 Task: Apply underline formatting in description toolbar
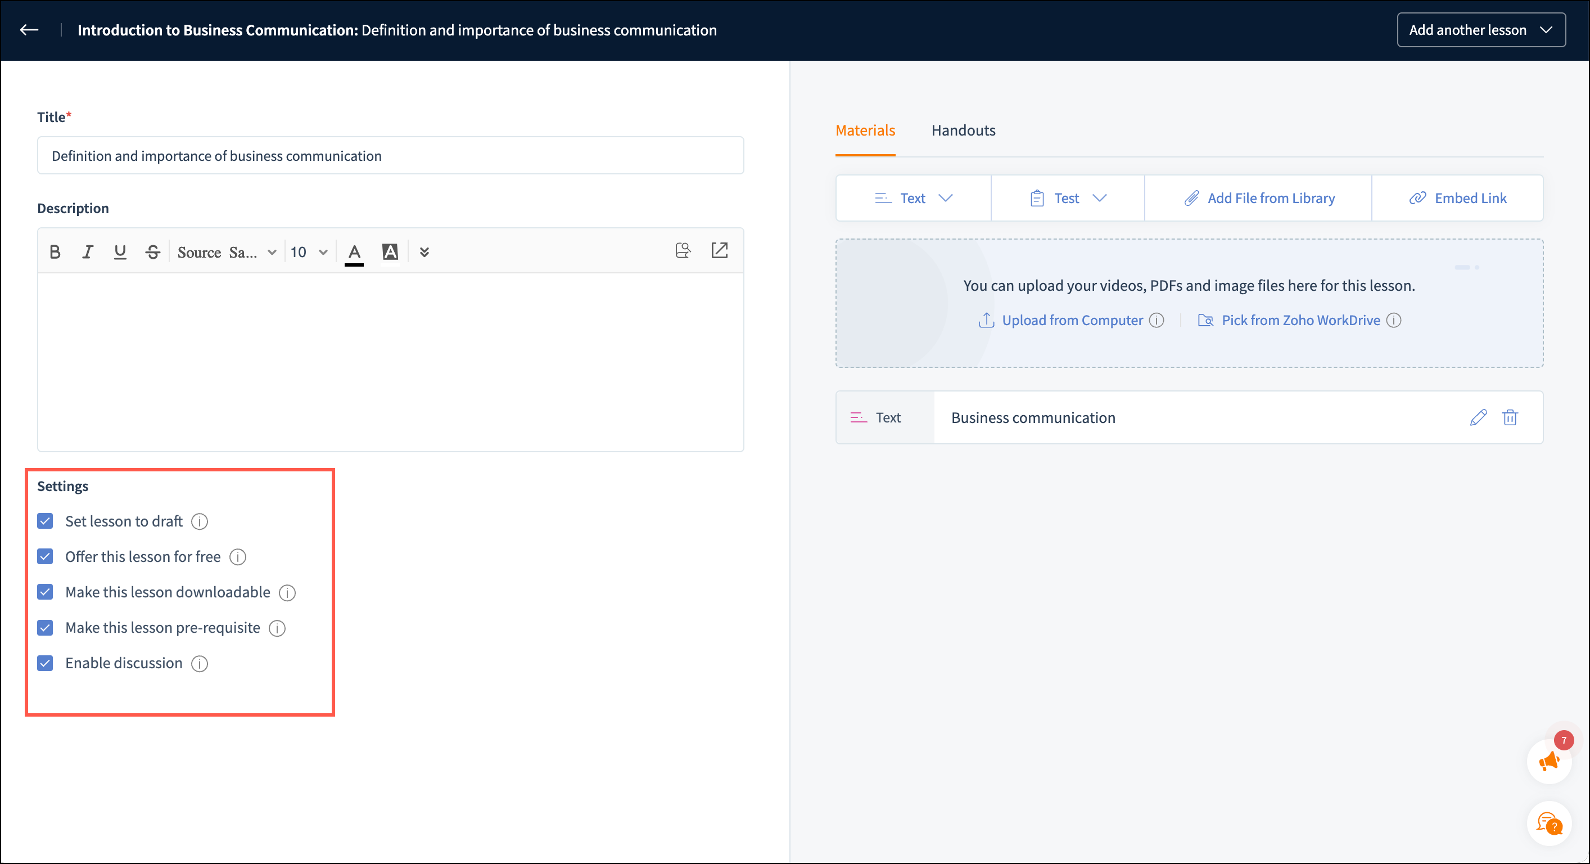[120, 252]
